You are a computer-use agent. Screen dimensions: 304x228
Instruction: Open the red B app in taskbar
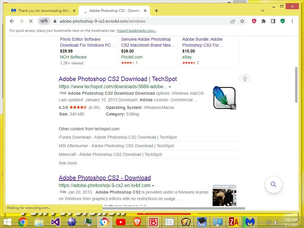153,222
